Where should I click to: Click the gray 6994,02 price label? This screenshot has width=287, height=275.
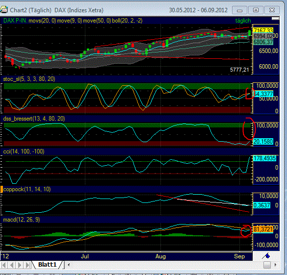263,36
